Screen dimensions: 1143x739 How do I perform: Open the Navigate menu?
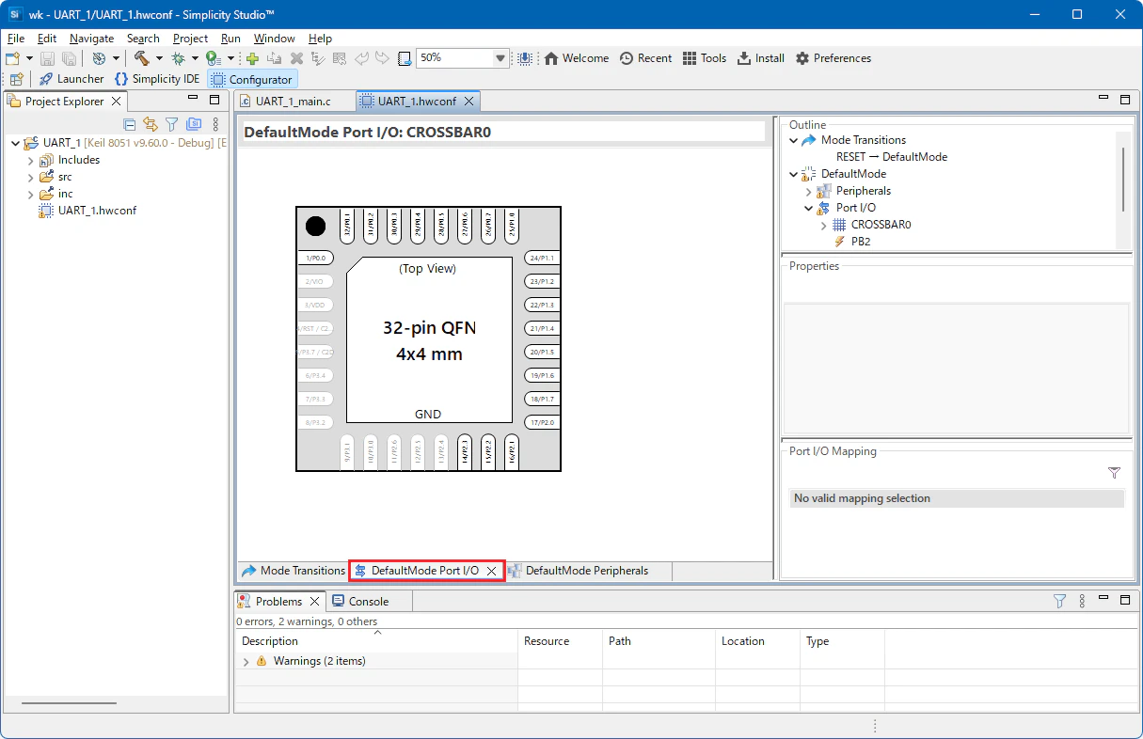[x=91, y=39]
